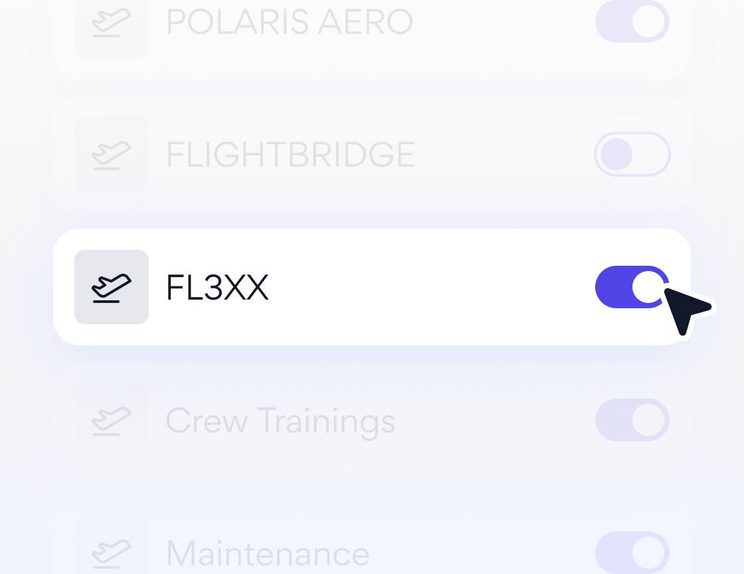This screenshot has height=574, width=744.
Task: Click the Crew Trainings airplane icon
Action: pos(112,420)
